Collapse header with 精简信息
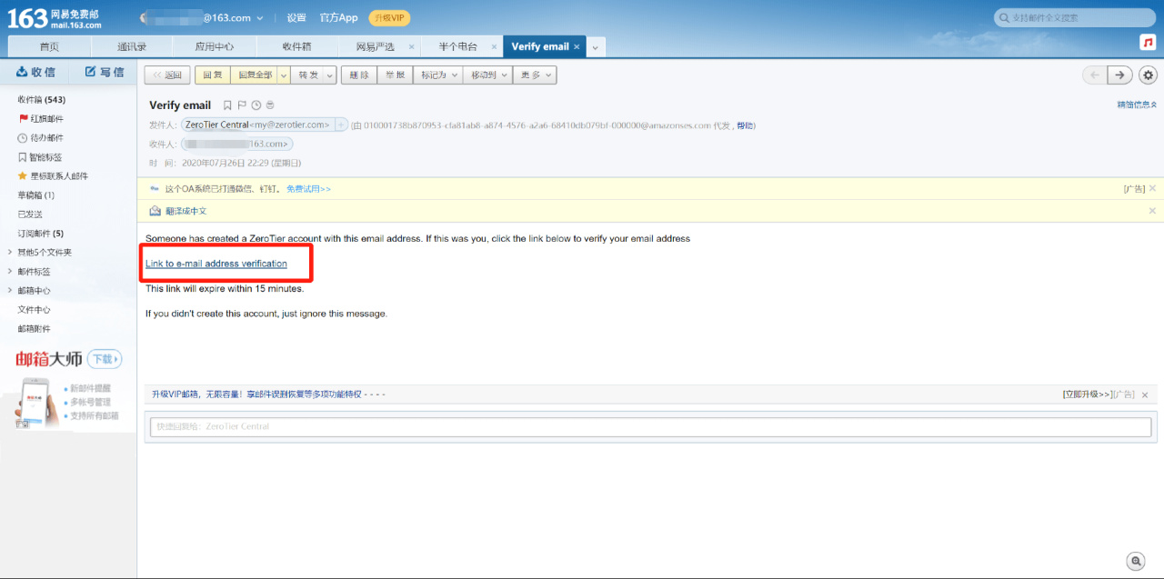The width and height of the screenshot is (1164, 579). tap(1137, 105)
